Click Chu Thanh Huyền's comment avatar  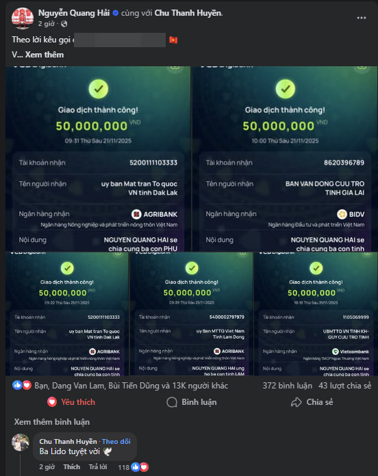tap(21, 442)
